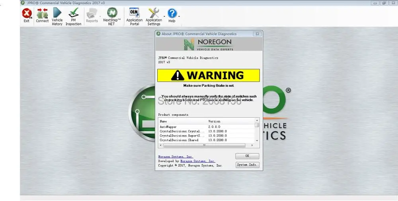Click OK in the About dialog
Screen dimensions: 398x201
[247, 156]
